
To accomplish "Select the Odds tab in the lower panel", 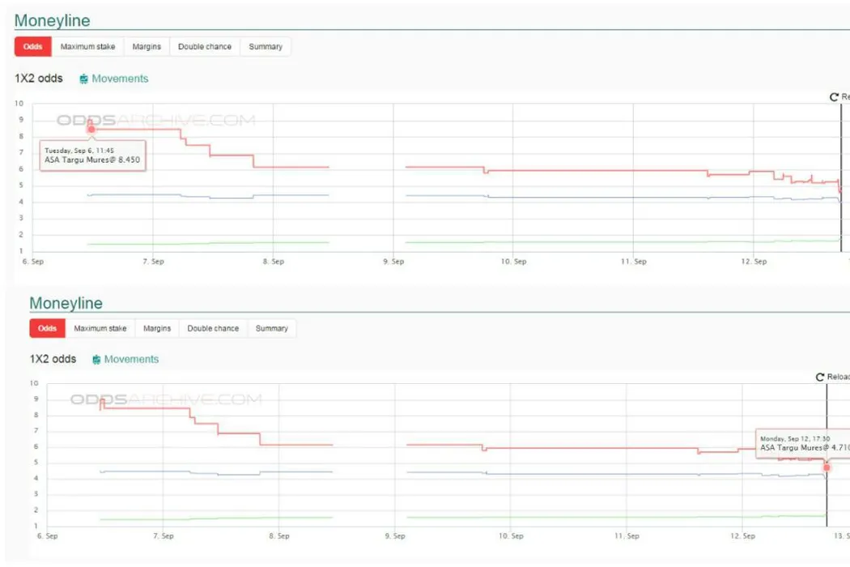I will [48, 328].
